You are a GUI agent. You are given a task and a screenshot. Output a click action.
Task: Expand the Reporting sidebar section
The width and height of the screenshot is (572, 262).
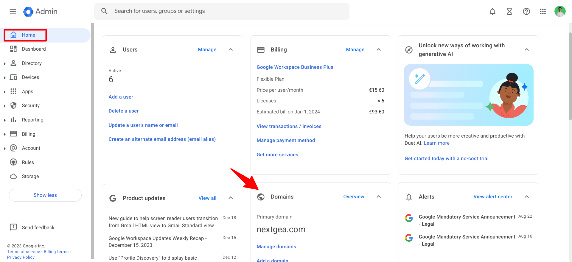[x=5, y=120]
